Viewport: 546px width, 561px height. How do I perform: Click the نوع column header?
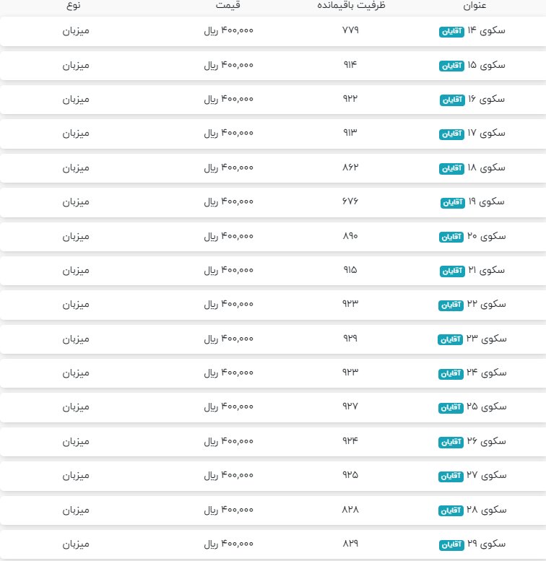click(75, 6)
